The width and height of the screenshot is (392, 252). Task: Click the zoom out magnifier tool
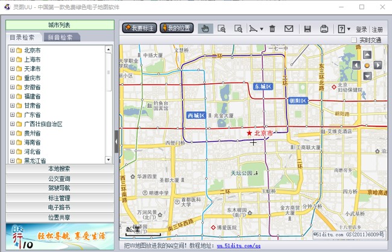coord(238,28)
